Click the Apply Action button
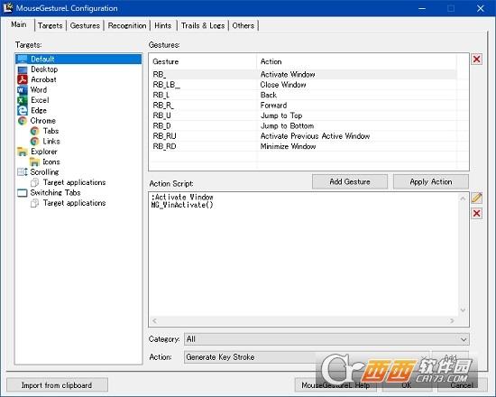496x397 pixels. point(431,181)
